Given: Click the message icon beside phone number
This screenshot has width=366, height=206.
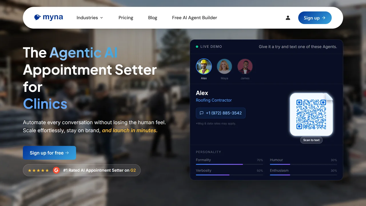Looking at the screenshot, I should click(202, 113).
